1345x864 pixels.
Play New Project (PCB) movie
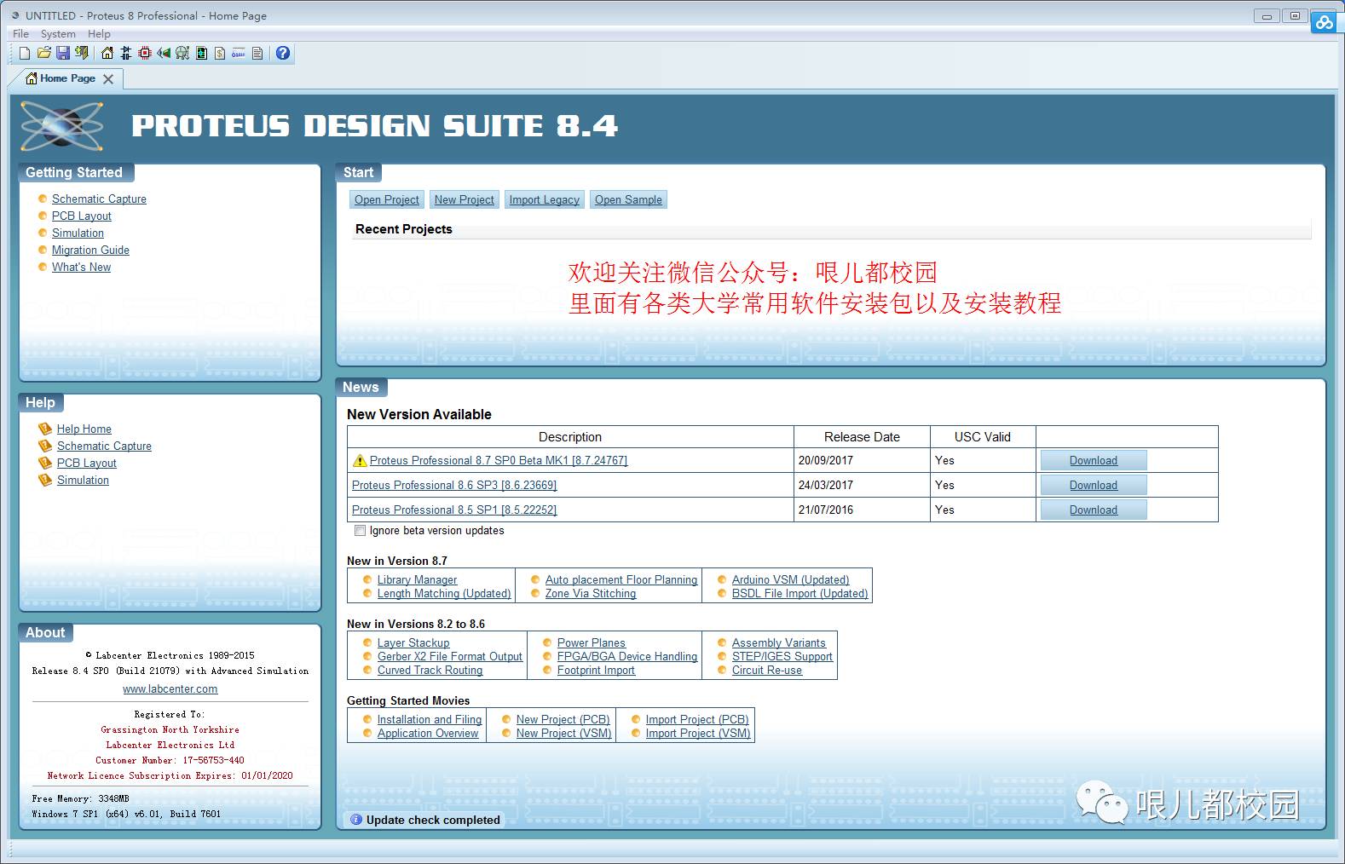point(563,719)
